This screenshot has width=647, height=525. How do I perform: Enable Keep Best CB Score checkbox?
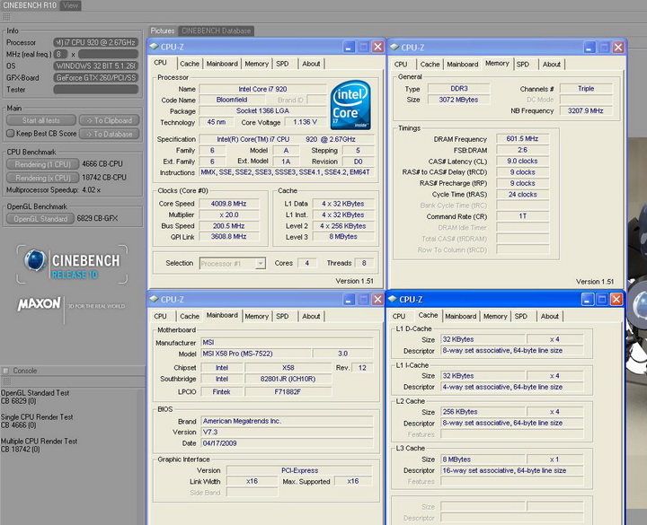(x=10, y=134)
